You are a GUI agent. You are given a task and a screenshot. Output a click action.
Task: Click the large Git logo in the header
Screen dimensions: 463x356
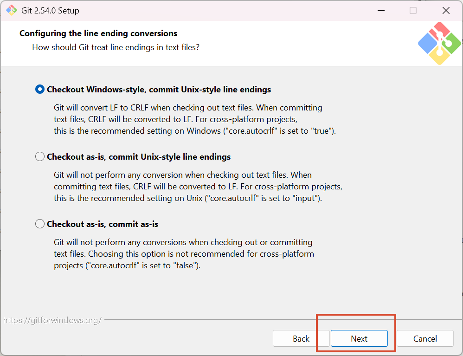439,43
